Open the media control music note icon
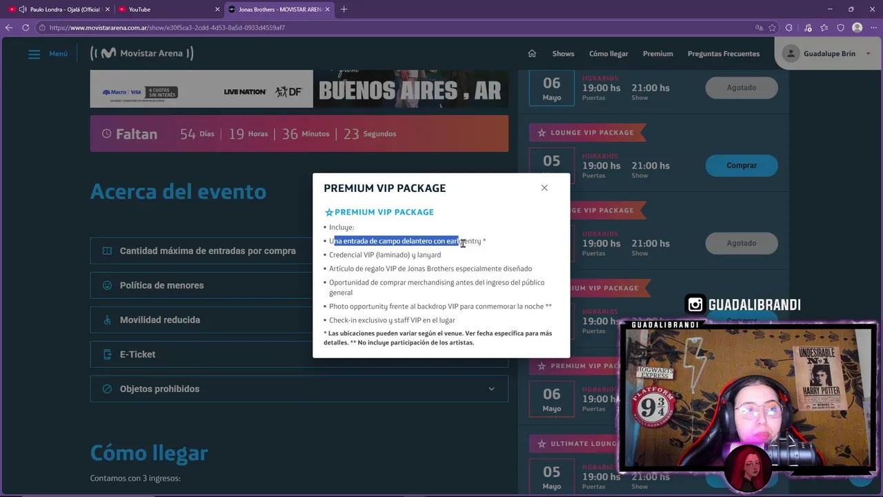 pos(808,28)
